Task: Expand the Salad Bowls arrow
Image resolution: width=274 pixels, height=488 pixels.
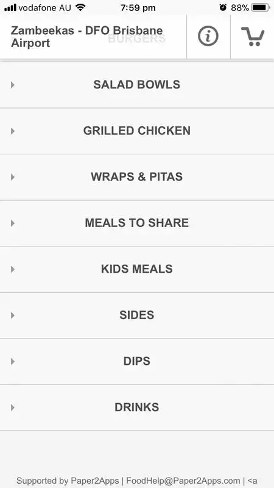Action: tap(12, 85)
